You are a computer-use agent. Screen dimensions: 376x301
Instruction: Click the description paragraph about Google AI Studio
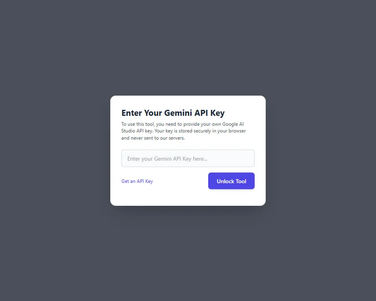pos(183,131)
